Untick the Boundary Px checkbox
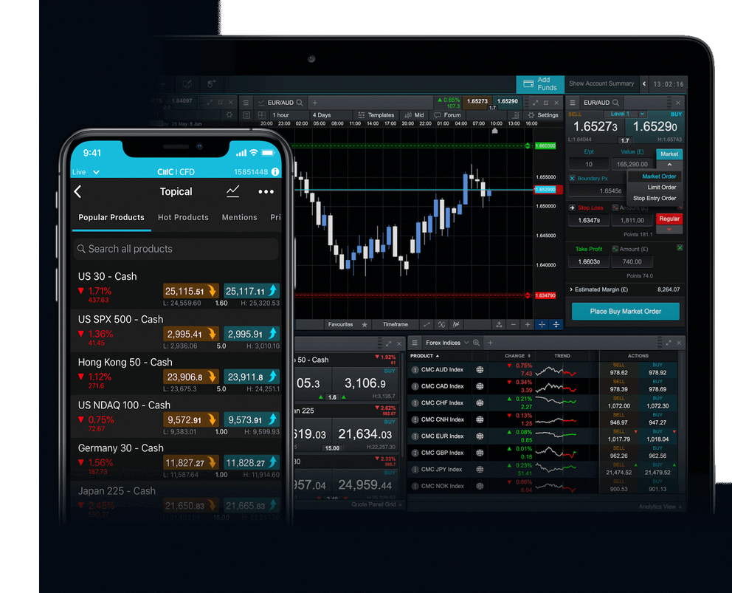The width and height of the screenshot is (732, 593). point(573,178)
